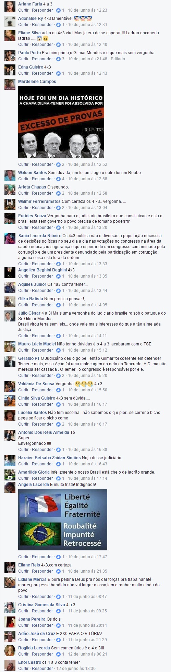Click like icon under Lucelia Santos comment
This screenshot has height=672, width=171.
point(58,424)
